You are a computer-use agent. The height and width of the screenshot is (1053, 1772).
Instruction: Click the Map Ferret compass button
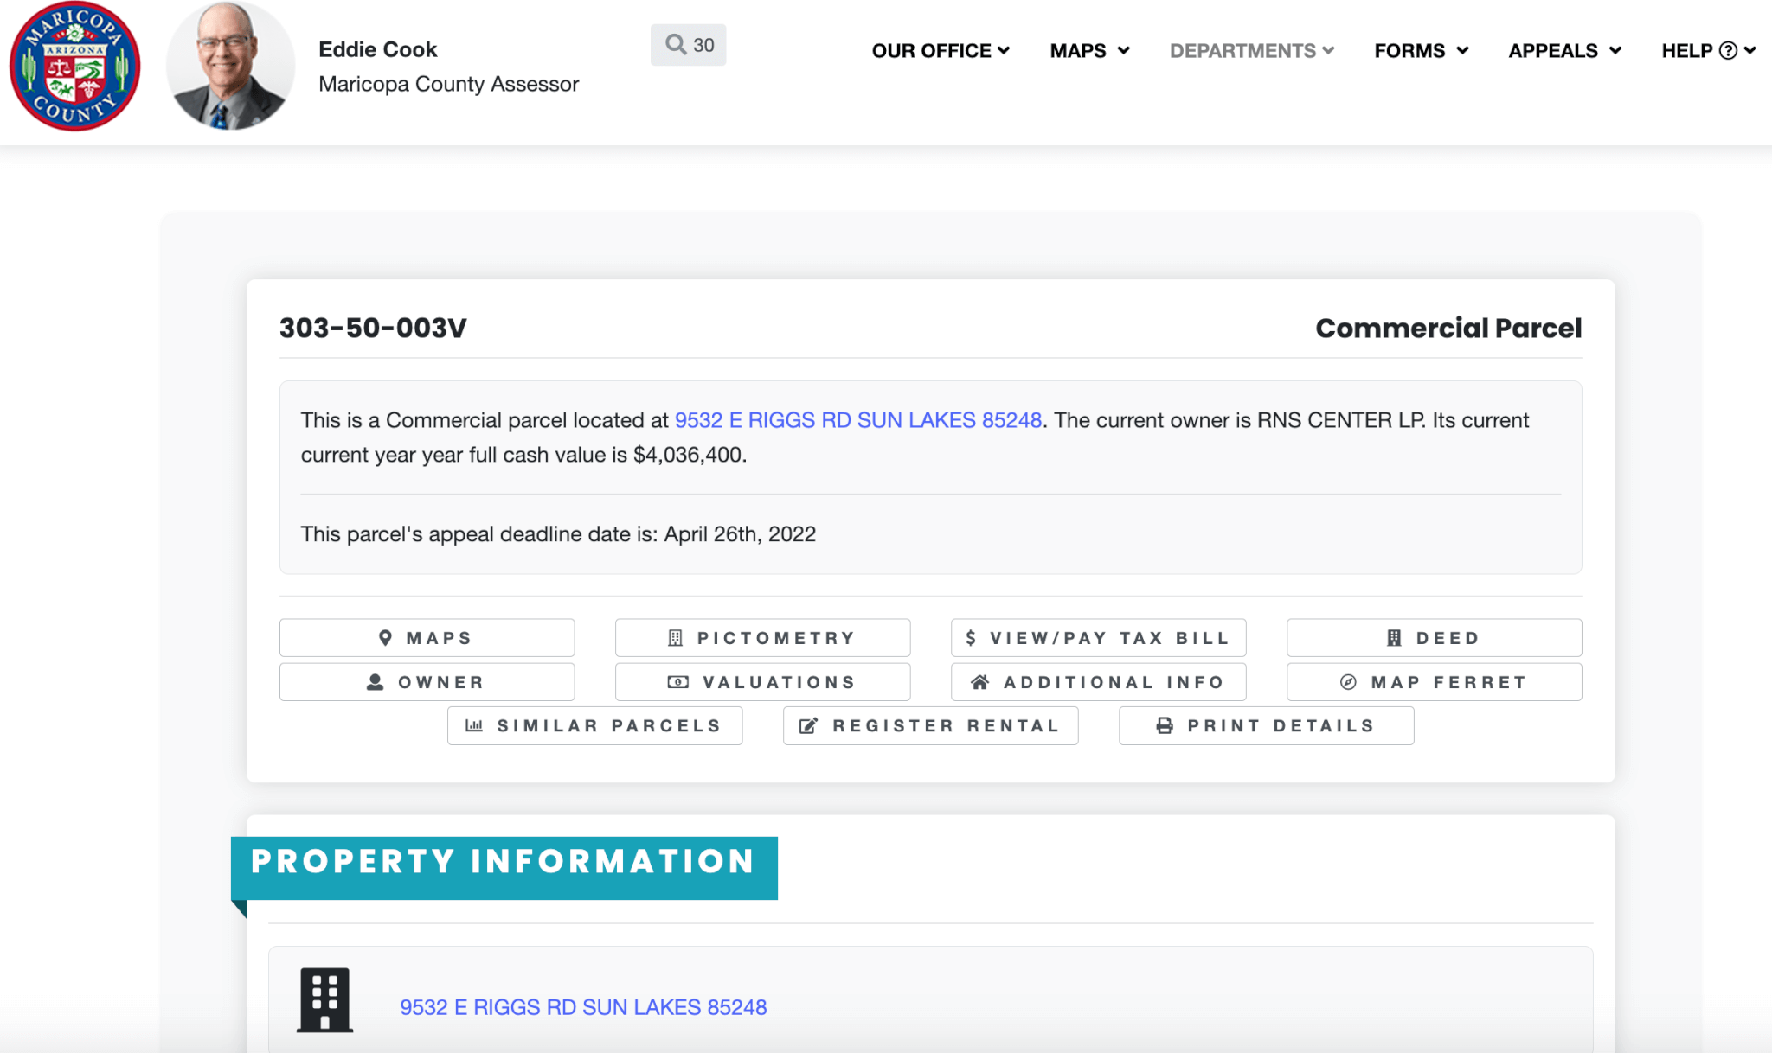[1434, 682]
